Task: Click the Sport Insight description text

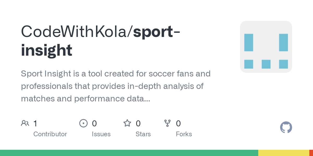Action: pyautogui.click(x=116, y=86)
